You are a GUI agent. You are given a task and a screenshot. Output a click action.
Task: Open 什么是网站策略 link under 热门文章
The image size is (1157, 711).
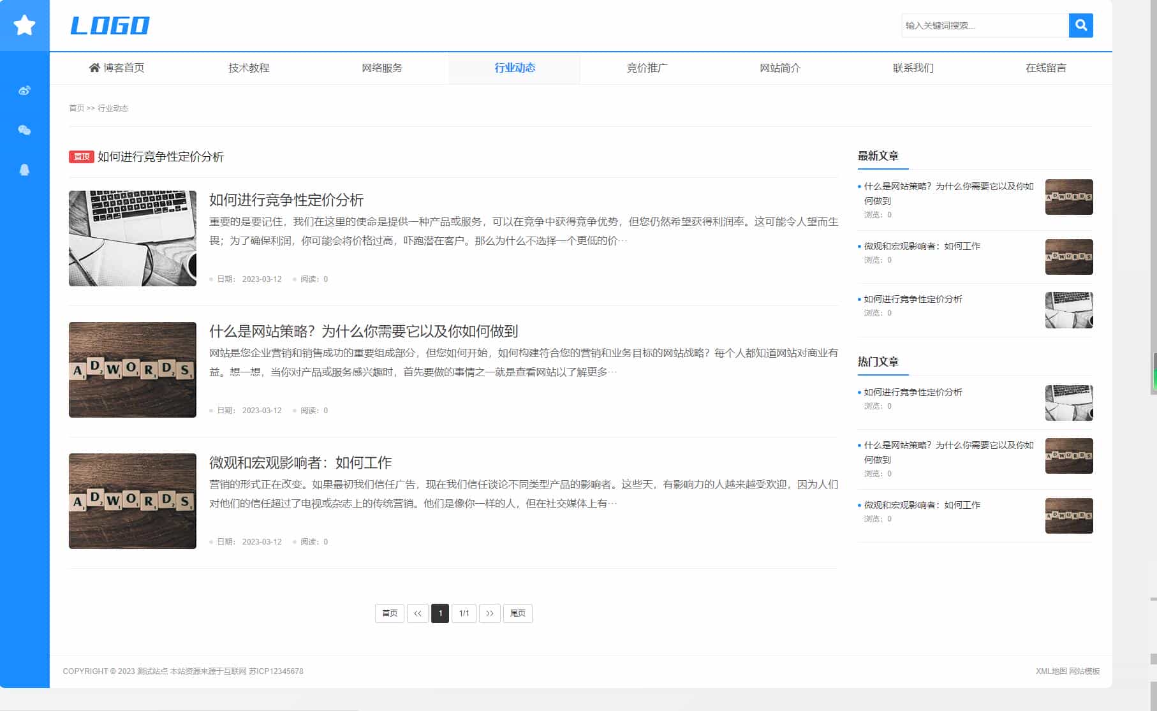tap(948, 452)
